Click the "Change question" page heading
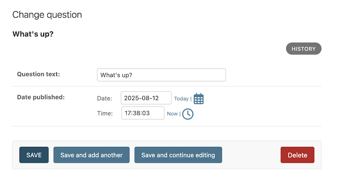Image resolution: width=338 pixels, height=184 pixels. (47, 15)
